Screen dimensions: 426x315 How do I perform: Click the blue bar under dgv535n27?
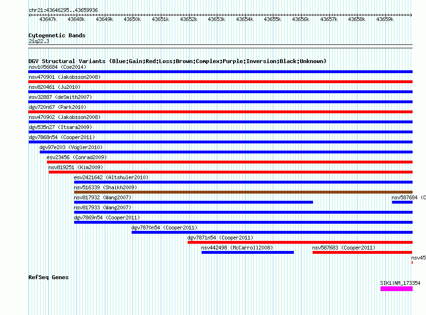click(x=220, y=132)
